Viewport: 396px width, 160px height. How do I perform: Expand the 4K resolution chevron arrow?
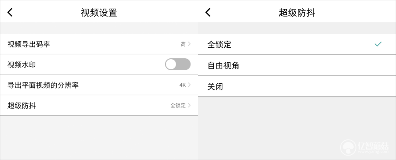[x=189, y=85]
